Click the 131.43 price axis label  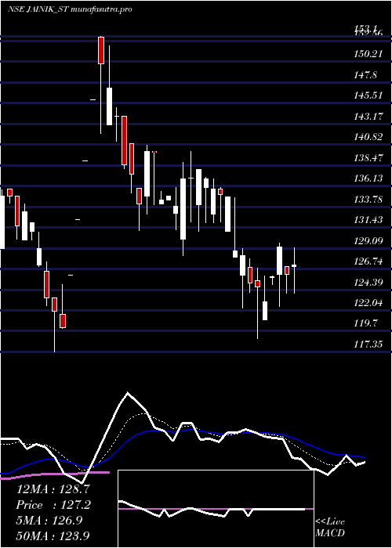[368, 220]
